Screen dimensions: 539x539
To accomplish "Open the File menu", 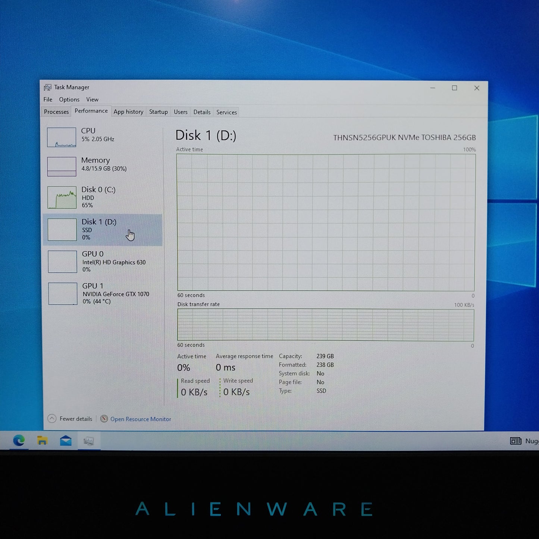I will click(x=48, y=100).
